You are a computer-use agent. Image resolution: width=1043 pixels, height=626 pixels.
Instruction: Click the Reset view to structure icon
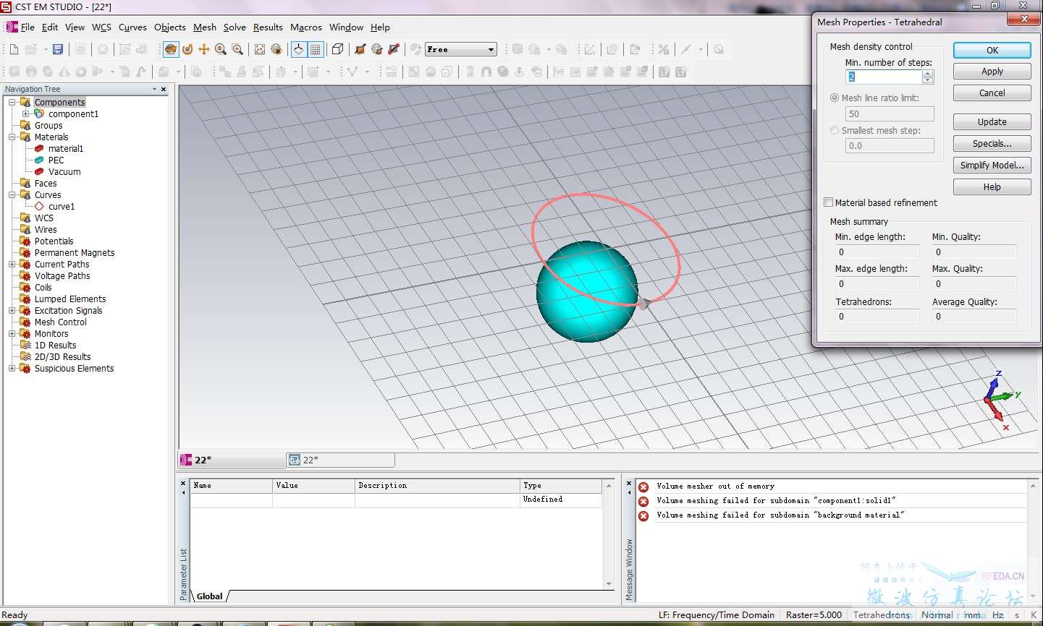260,49
